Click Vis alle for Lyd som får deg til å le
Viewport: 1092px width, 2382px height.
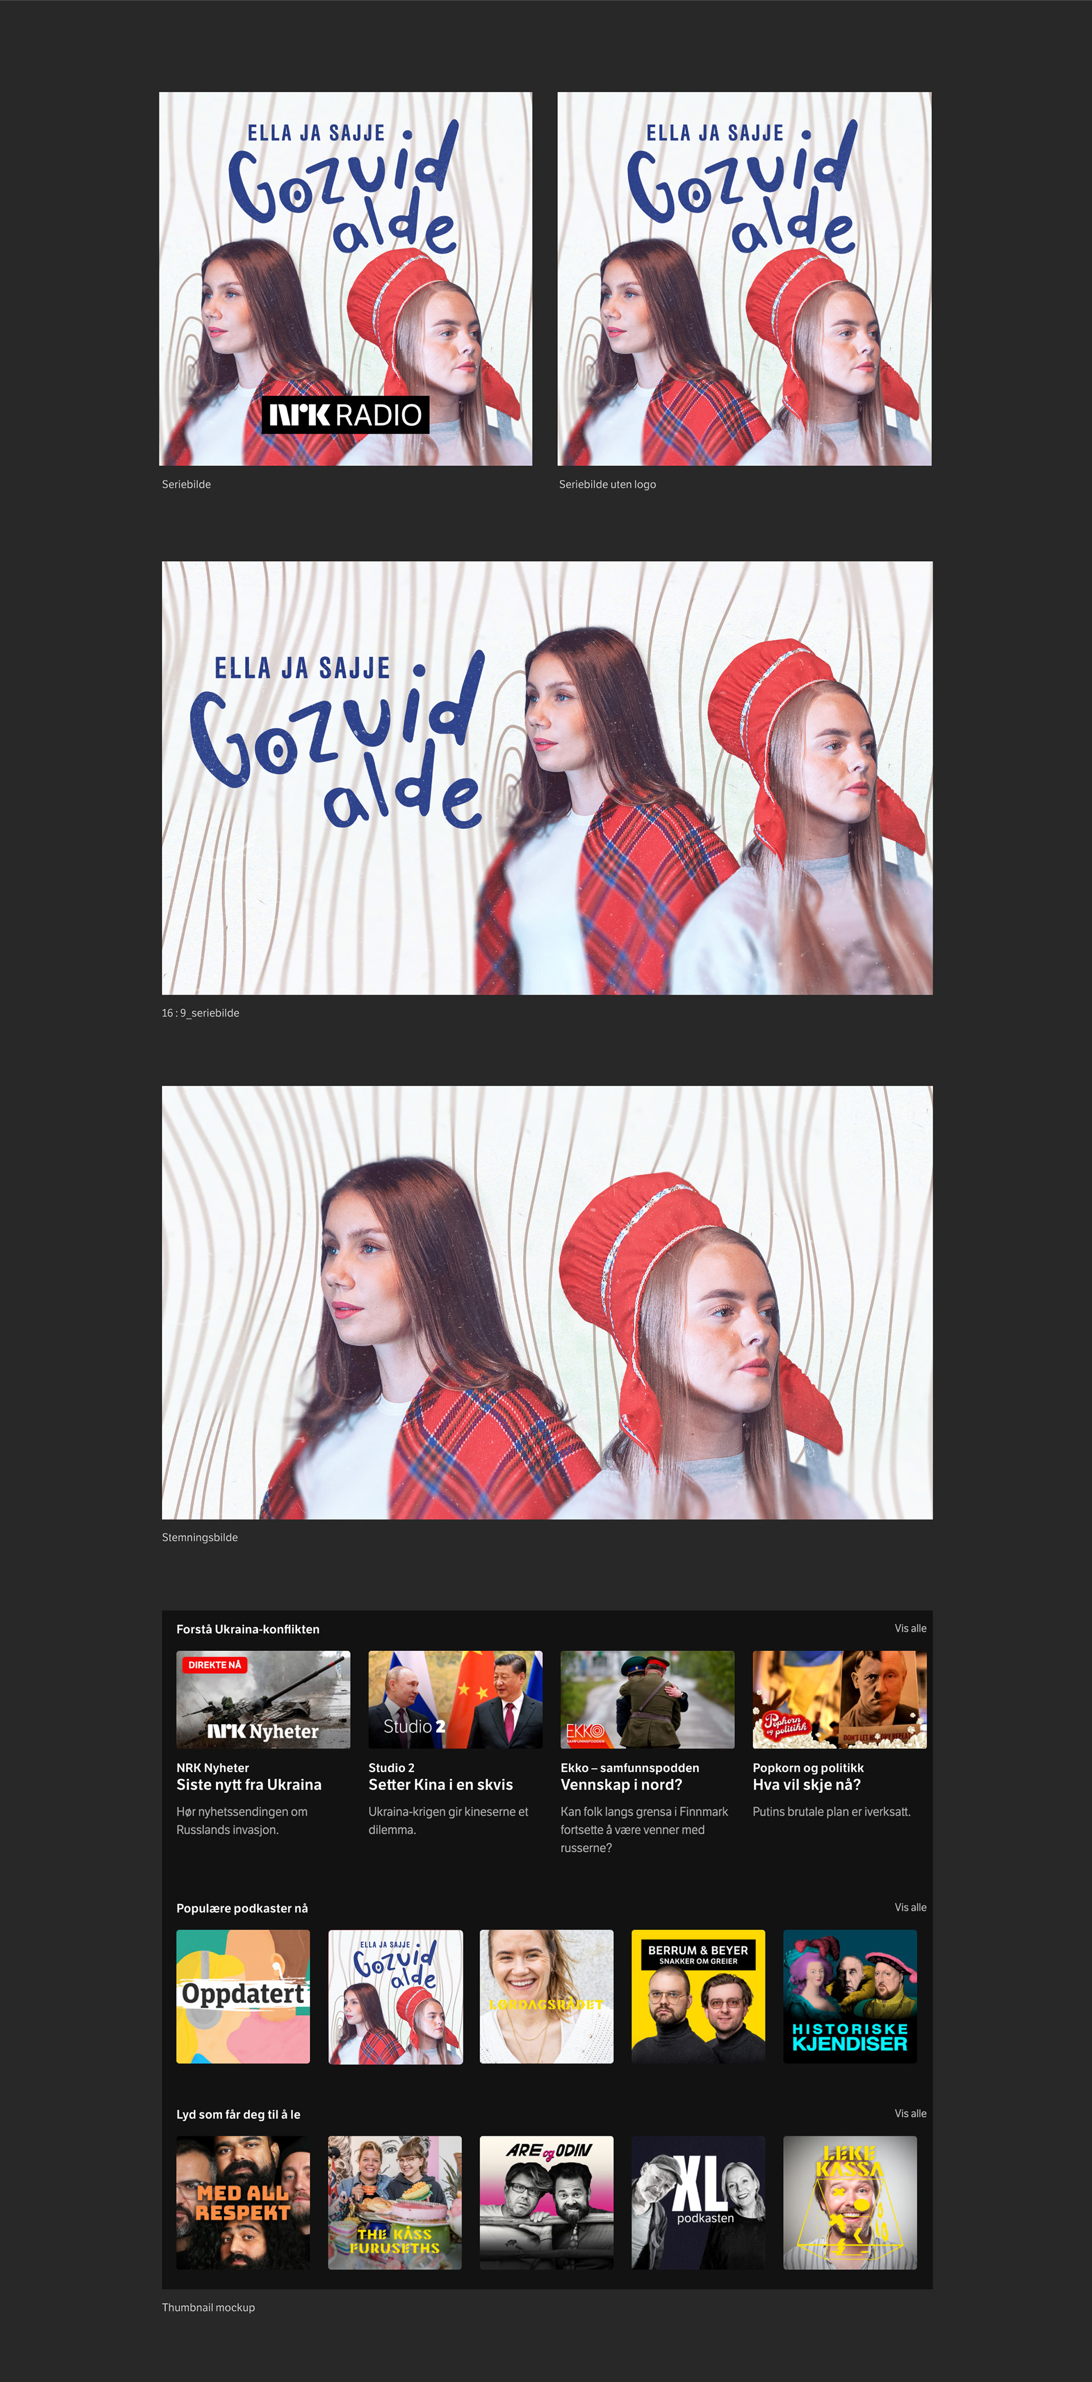[910, 2113]
